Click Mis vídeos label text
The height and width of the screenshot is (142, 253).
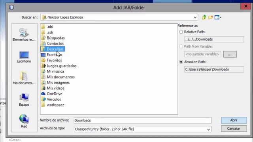pos(55,88)
